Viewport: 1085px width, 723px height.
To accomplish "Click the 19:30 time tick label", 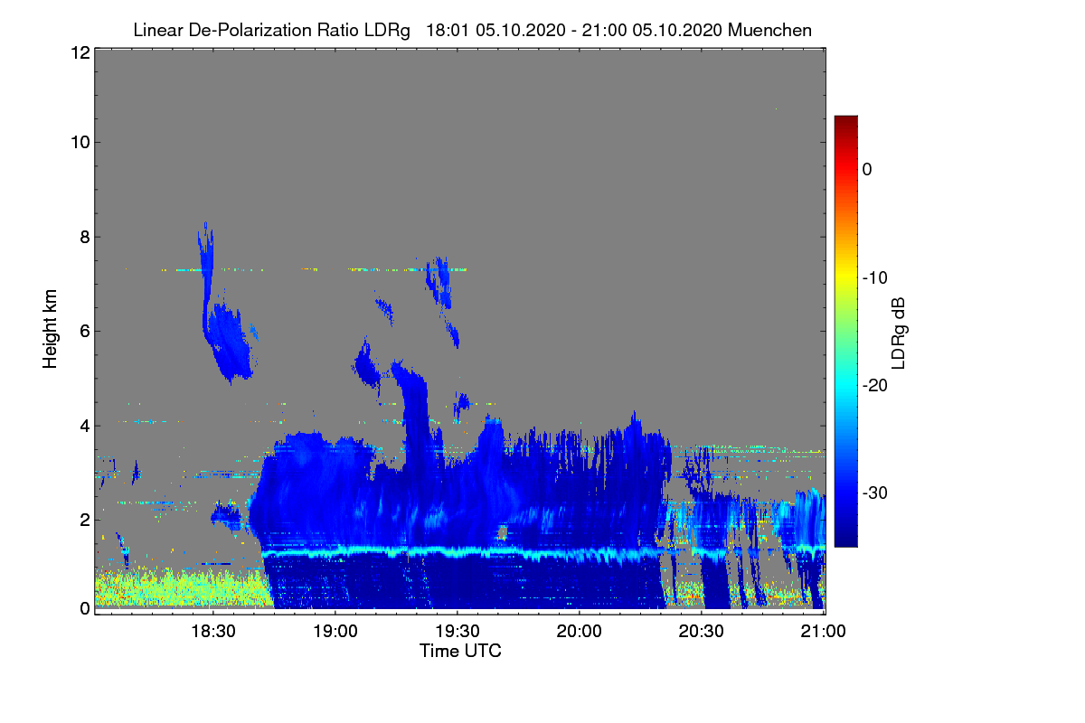I will click(458, 632).
